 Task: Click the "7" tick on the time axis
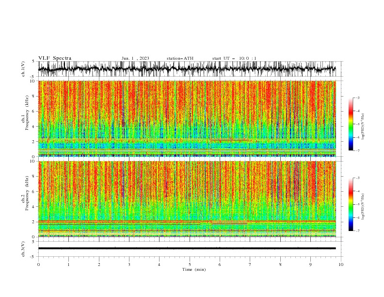250,264
